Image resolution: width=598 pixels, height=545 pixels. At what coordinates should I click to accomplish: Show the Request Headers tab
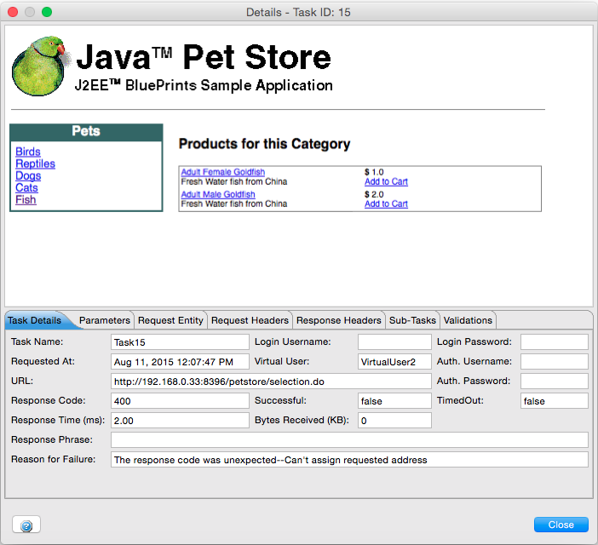[x=250, y=320]
